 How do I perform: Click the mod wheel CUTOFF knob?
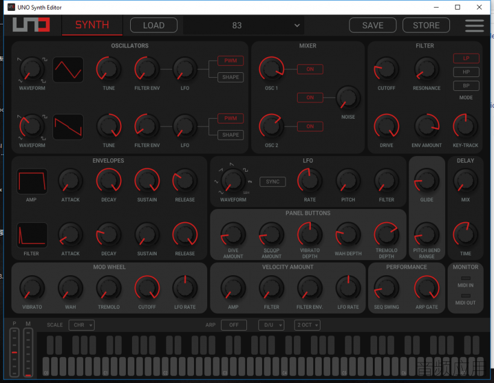pyautogui.click(x=147, y=288)
